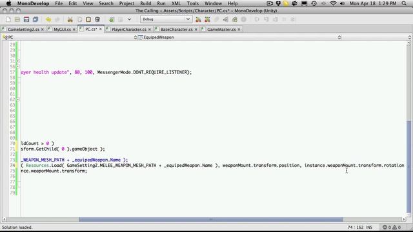Click the horizontal scrollbar left arrow
This screenshot has width=413, height=232.
coord(5,219)
